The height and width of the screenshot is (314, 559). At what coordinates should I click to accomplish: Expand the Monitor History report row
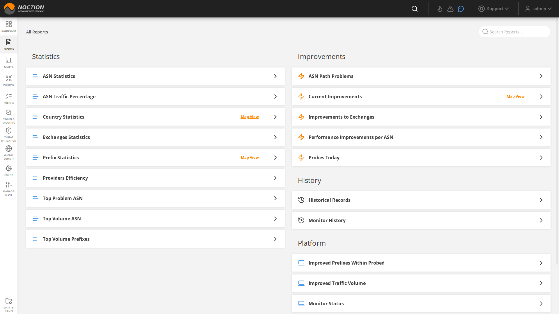pos(541,220)
